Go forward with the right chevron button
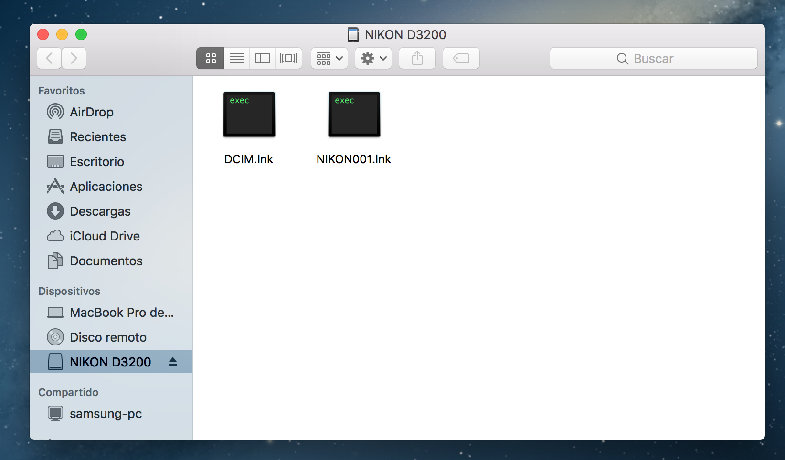Screen dimensions: 785x460 (74, 58)
